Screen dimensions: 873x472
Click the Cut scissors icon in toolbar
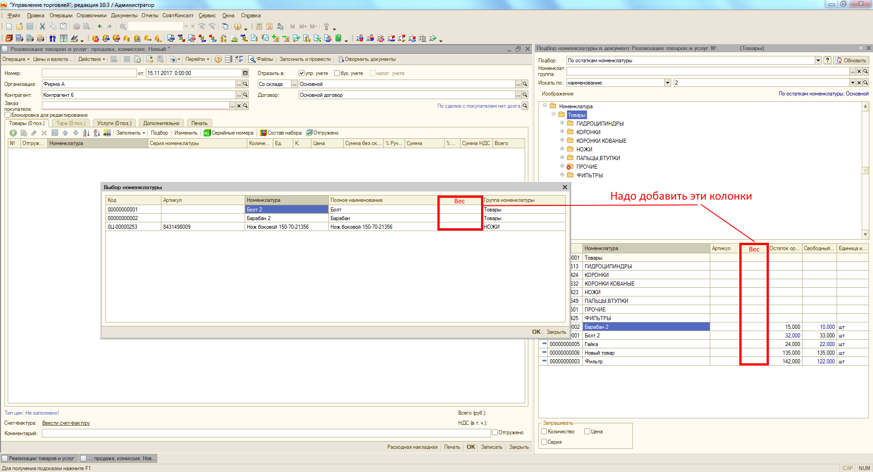42,26
